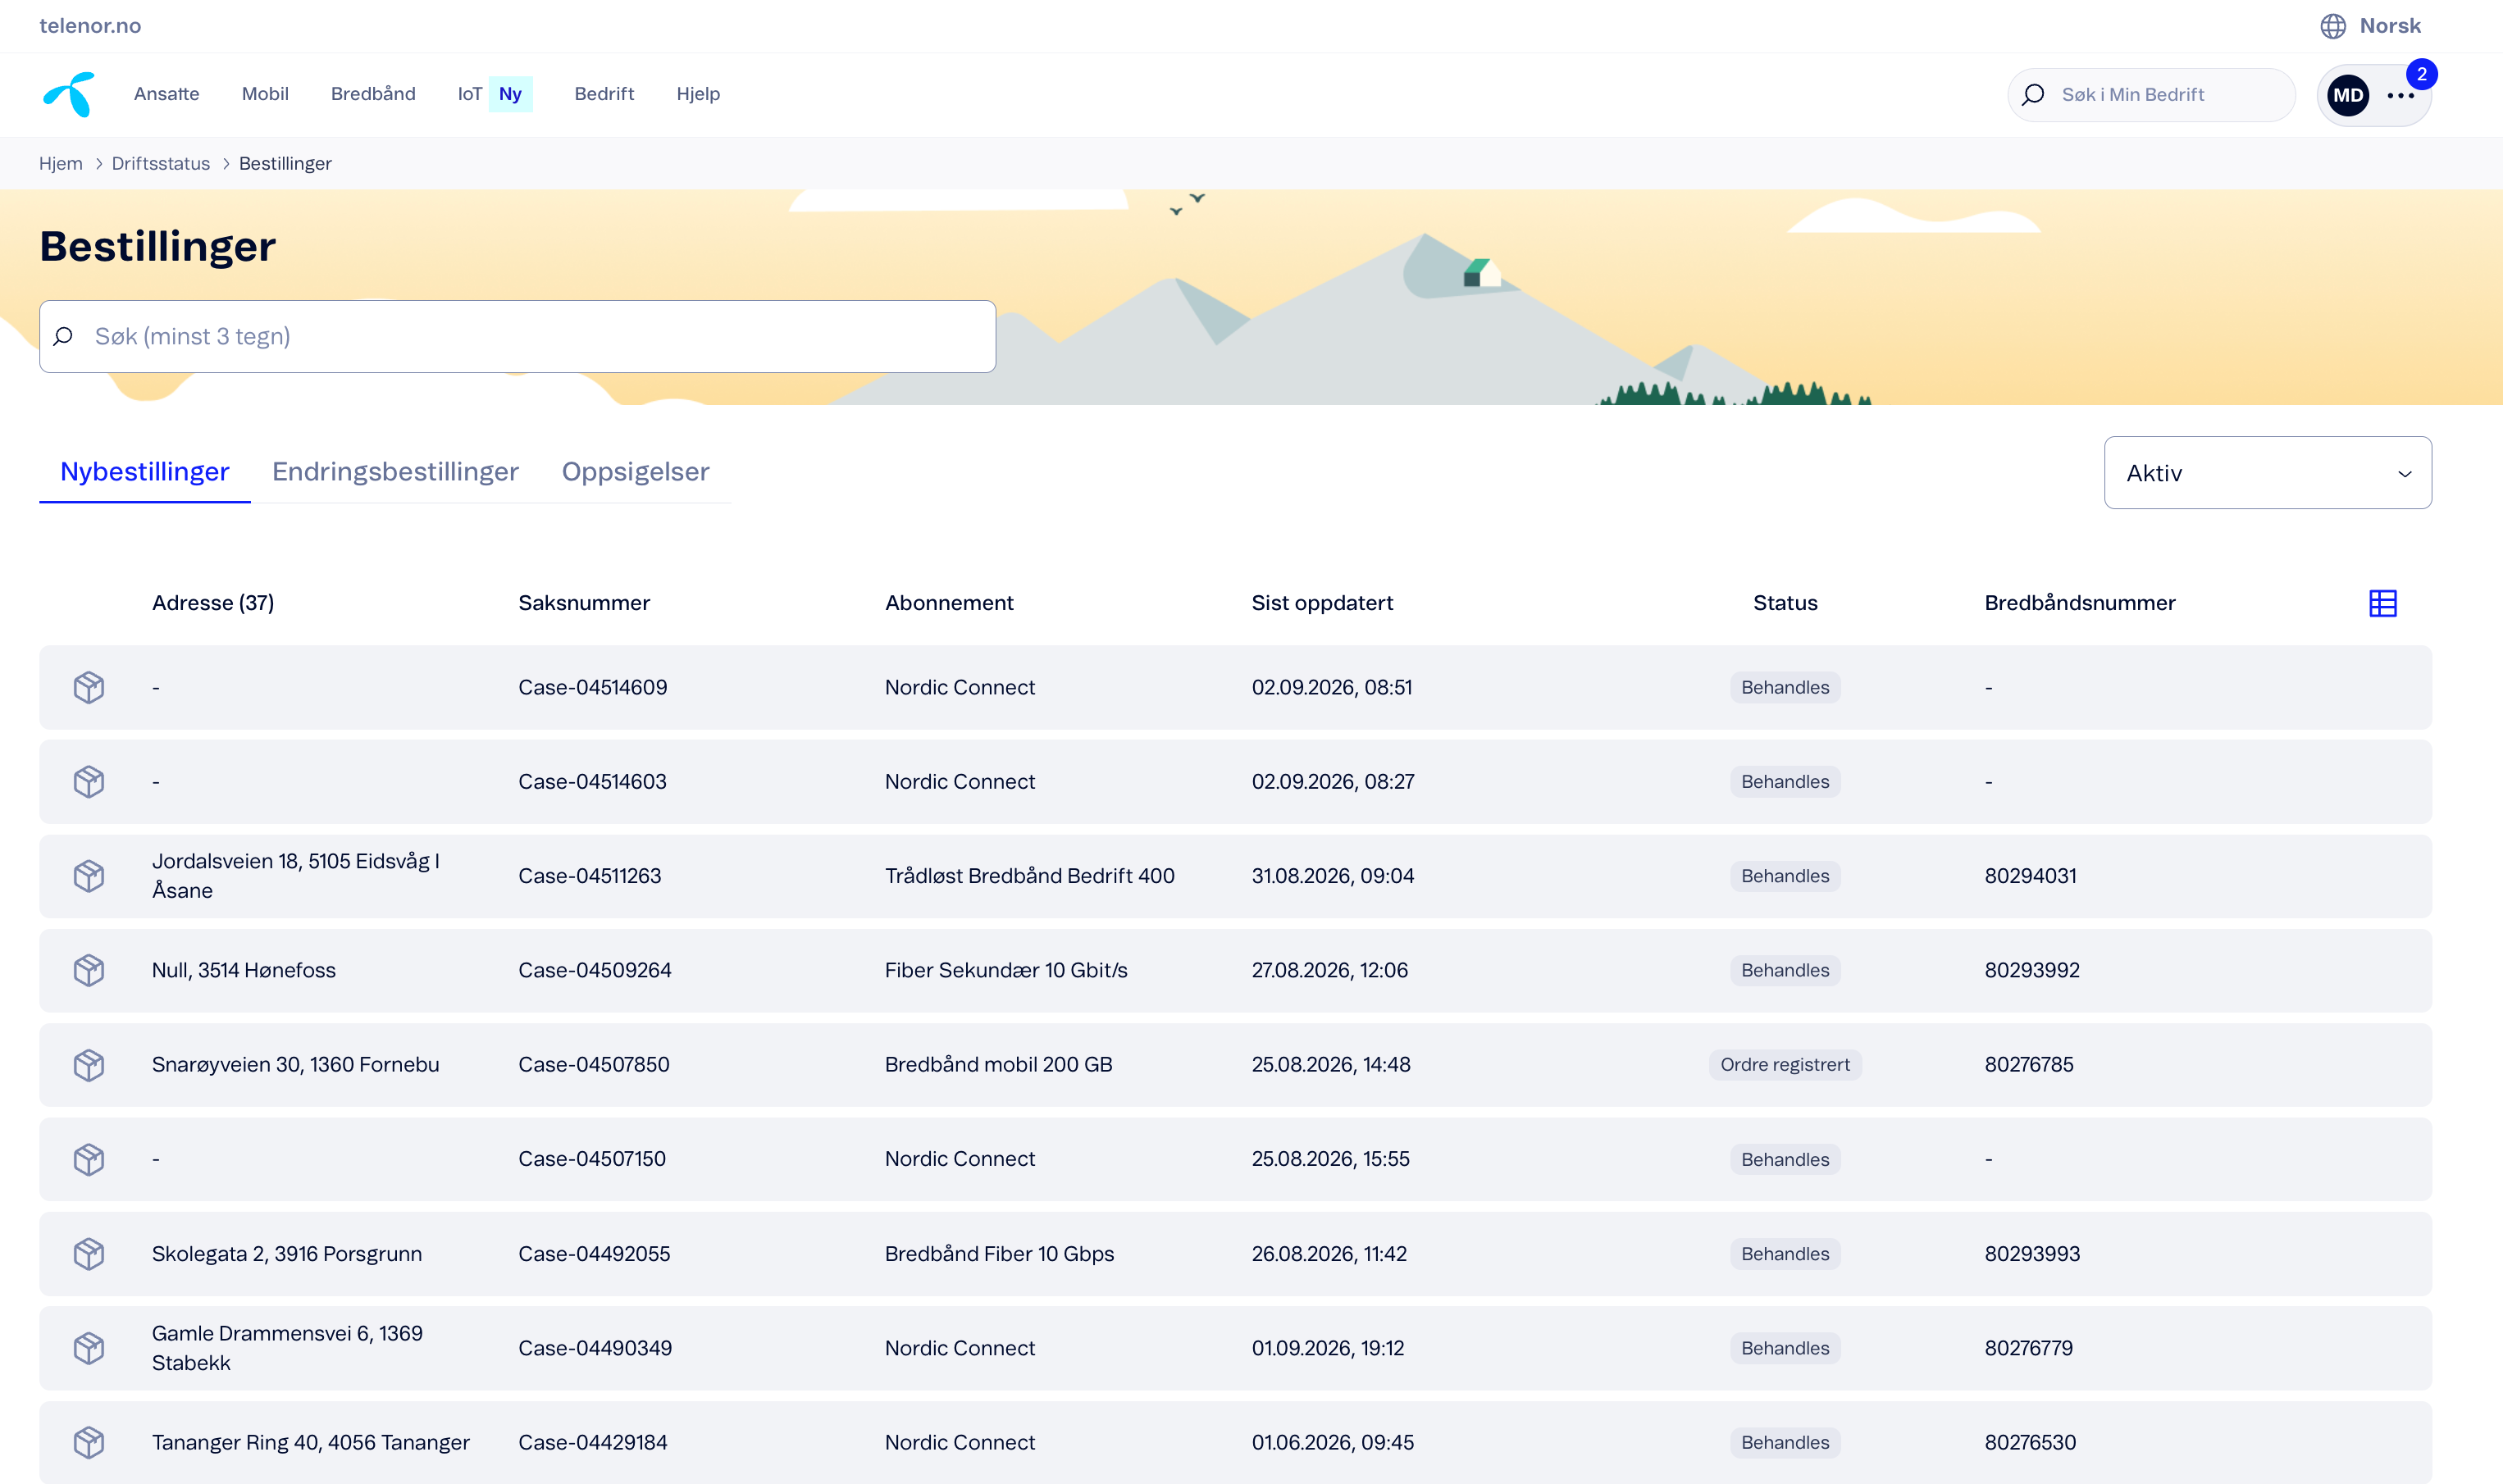This screenshot has width=2503, height=1484.
Task: Select address Jordalsveien 18, 5105 Eidsvåg I Åsane
Action: [x=296, y=876]
